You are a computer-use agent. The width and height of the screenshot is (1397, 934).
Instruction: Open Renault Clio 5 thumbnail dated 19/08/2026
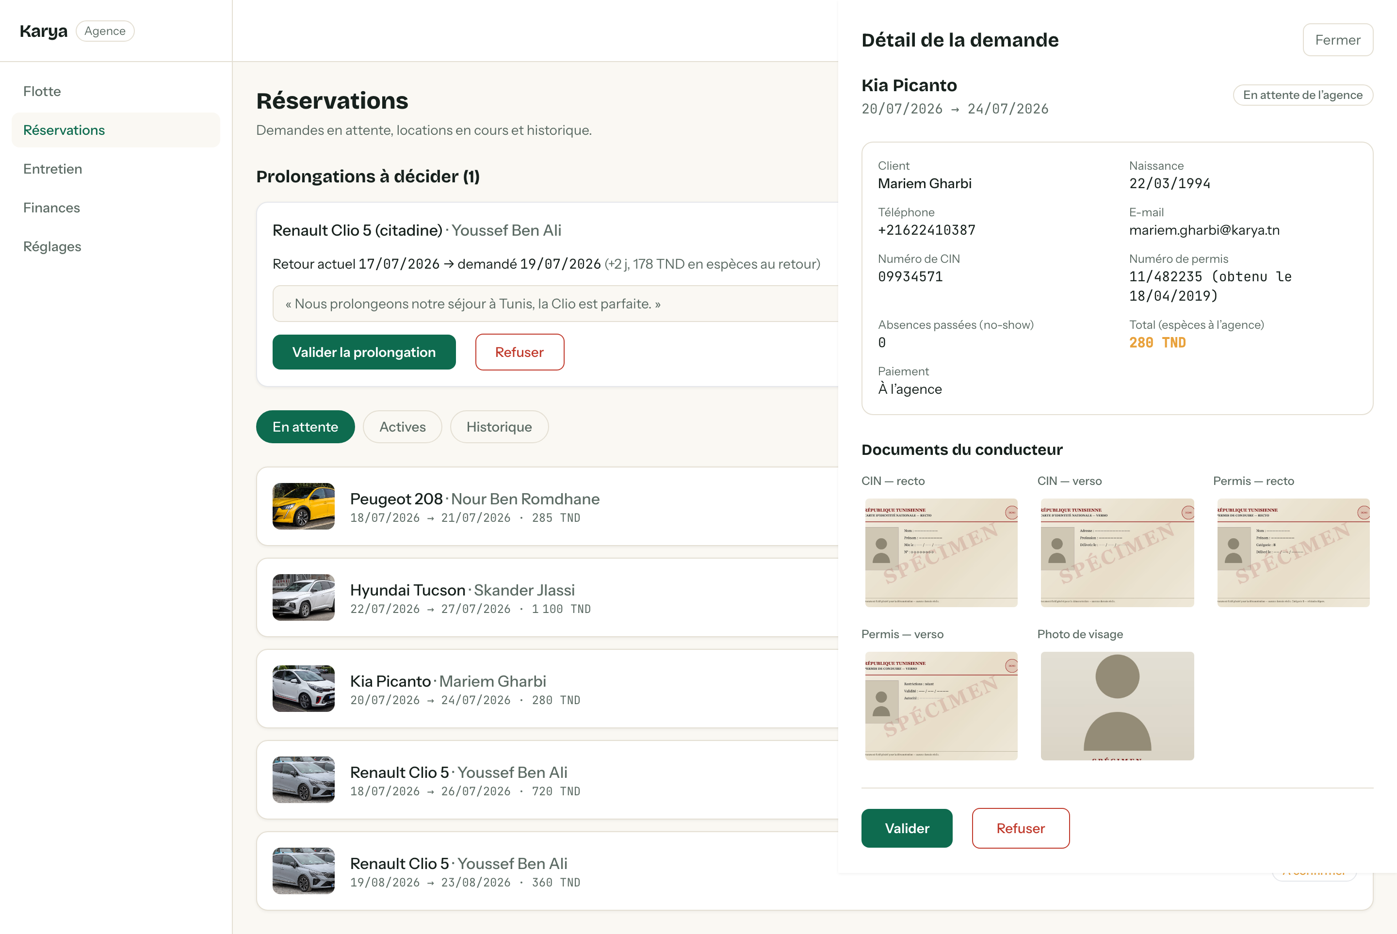[x=304, y=871]
